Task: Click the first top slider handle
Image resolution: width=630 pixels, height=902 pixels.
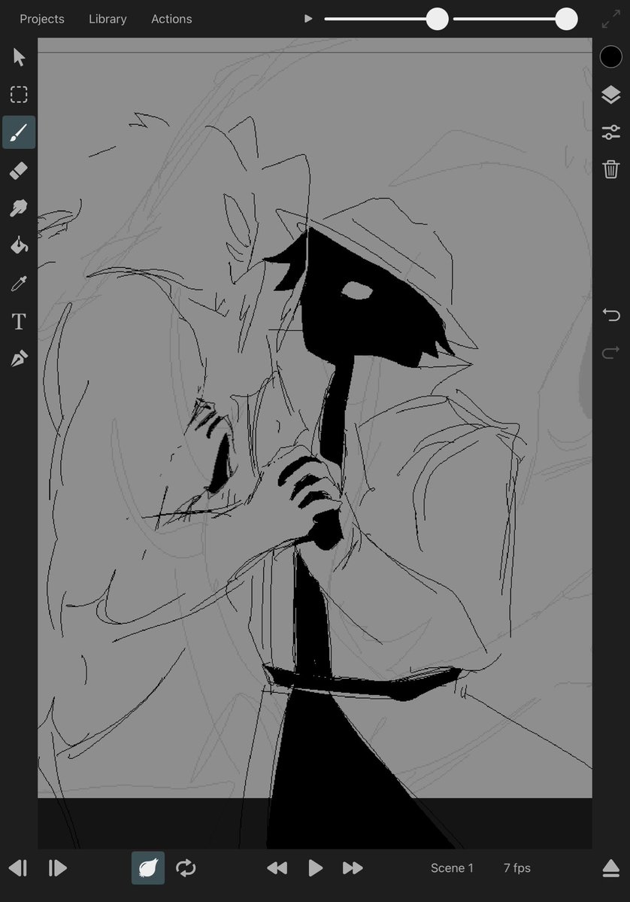Action: click(437, 19)
